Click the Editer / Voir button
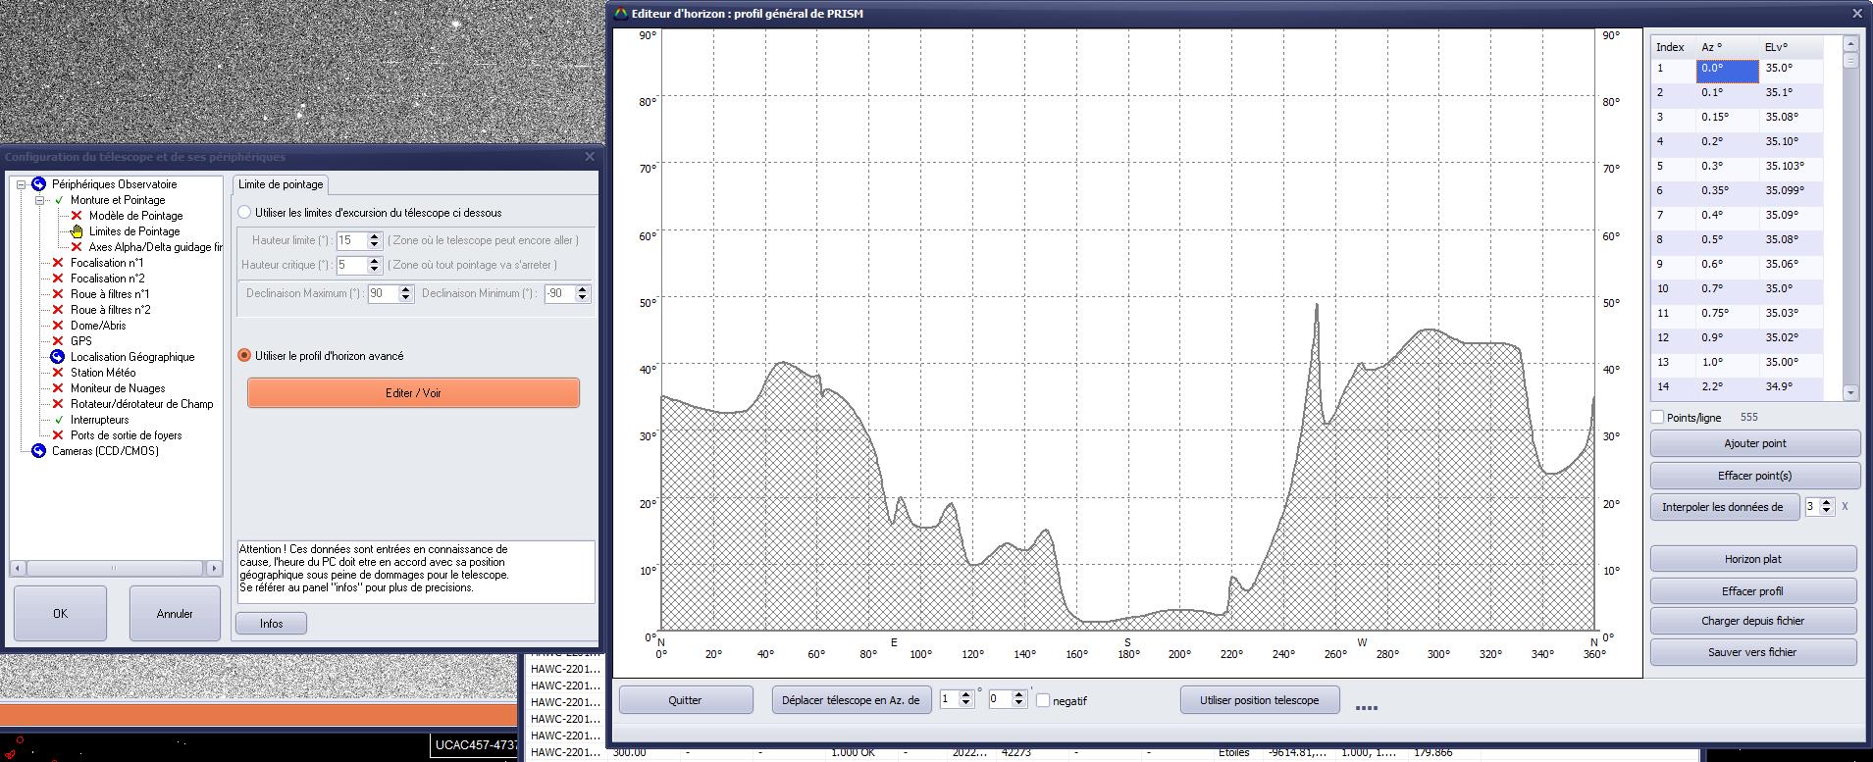This screenshot has width=1873, height=762. point(413,393)
